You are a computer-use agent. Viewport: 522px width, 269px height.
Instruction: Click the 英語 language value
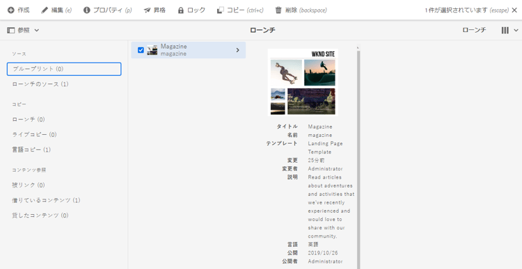(313, 245)
